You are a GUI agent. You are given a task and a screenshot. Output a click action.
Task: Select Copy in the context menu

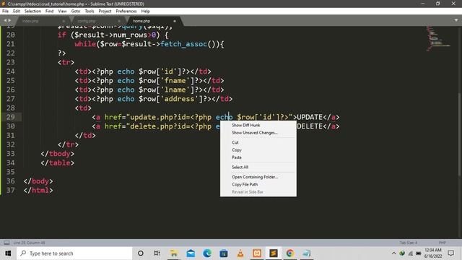258,150
